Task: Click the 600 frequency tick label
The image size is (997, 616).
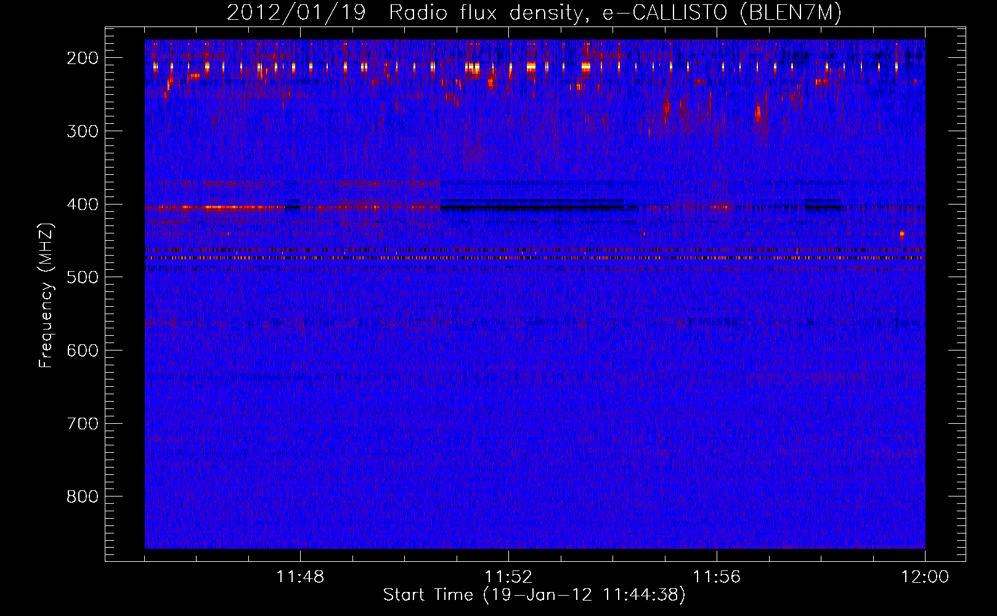Action: [x=83, y=351]
